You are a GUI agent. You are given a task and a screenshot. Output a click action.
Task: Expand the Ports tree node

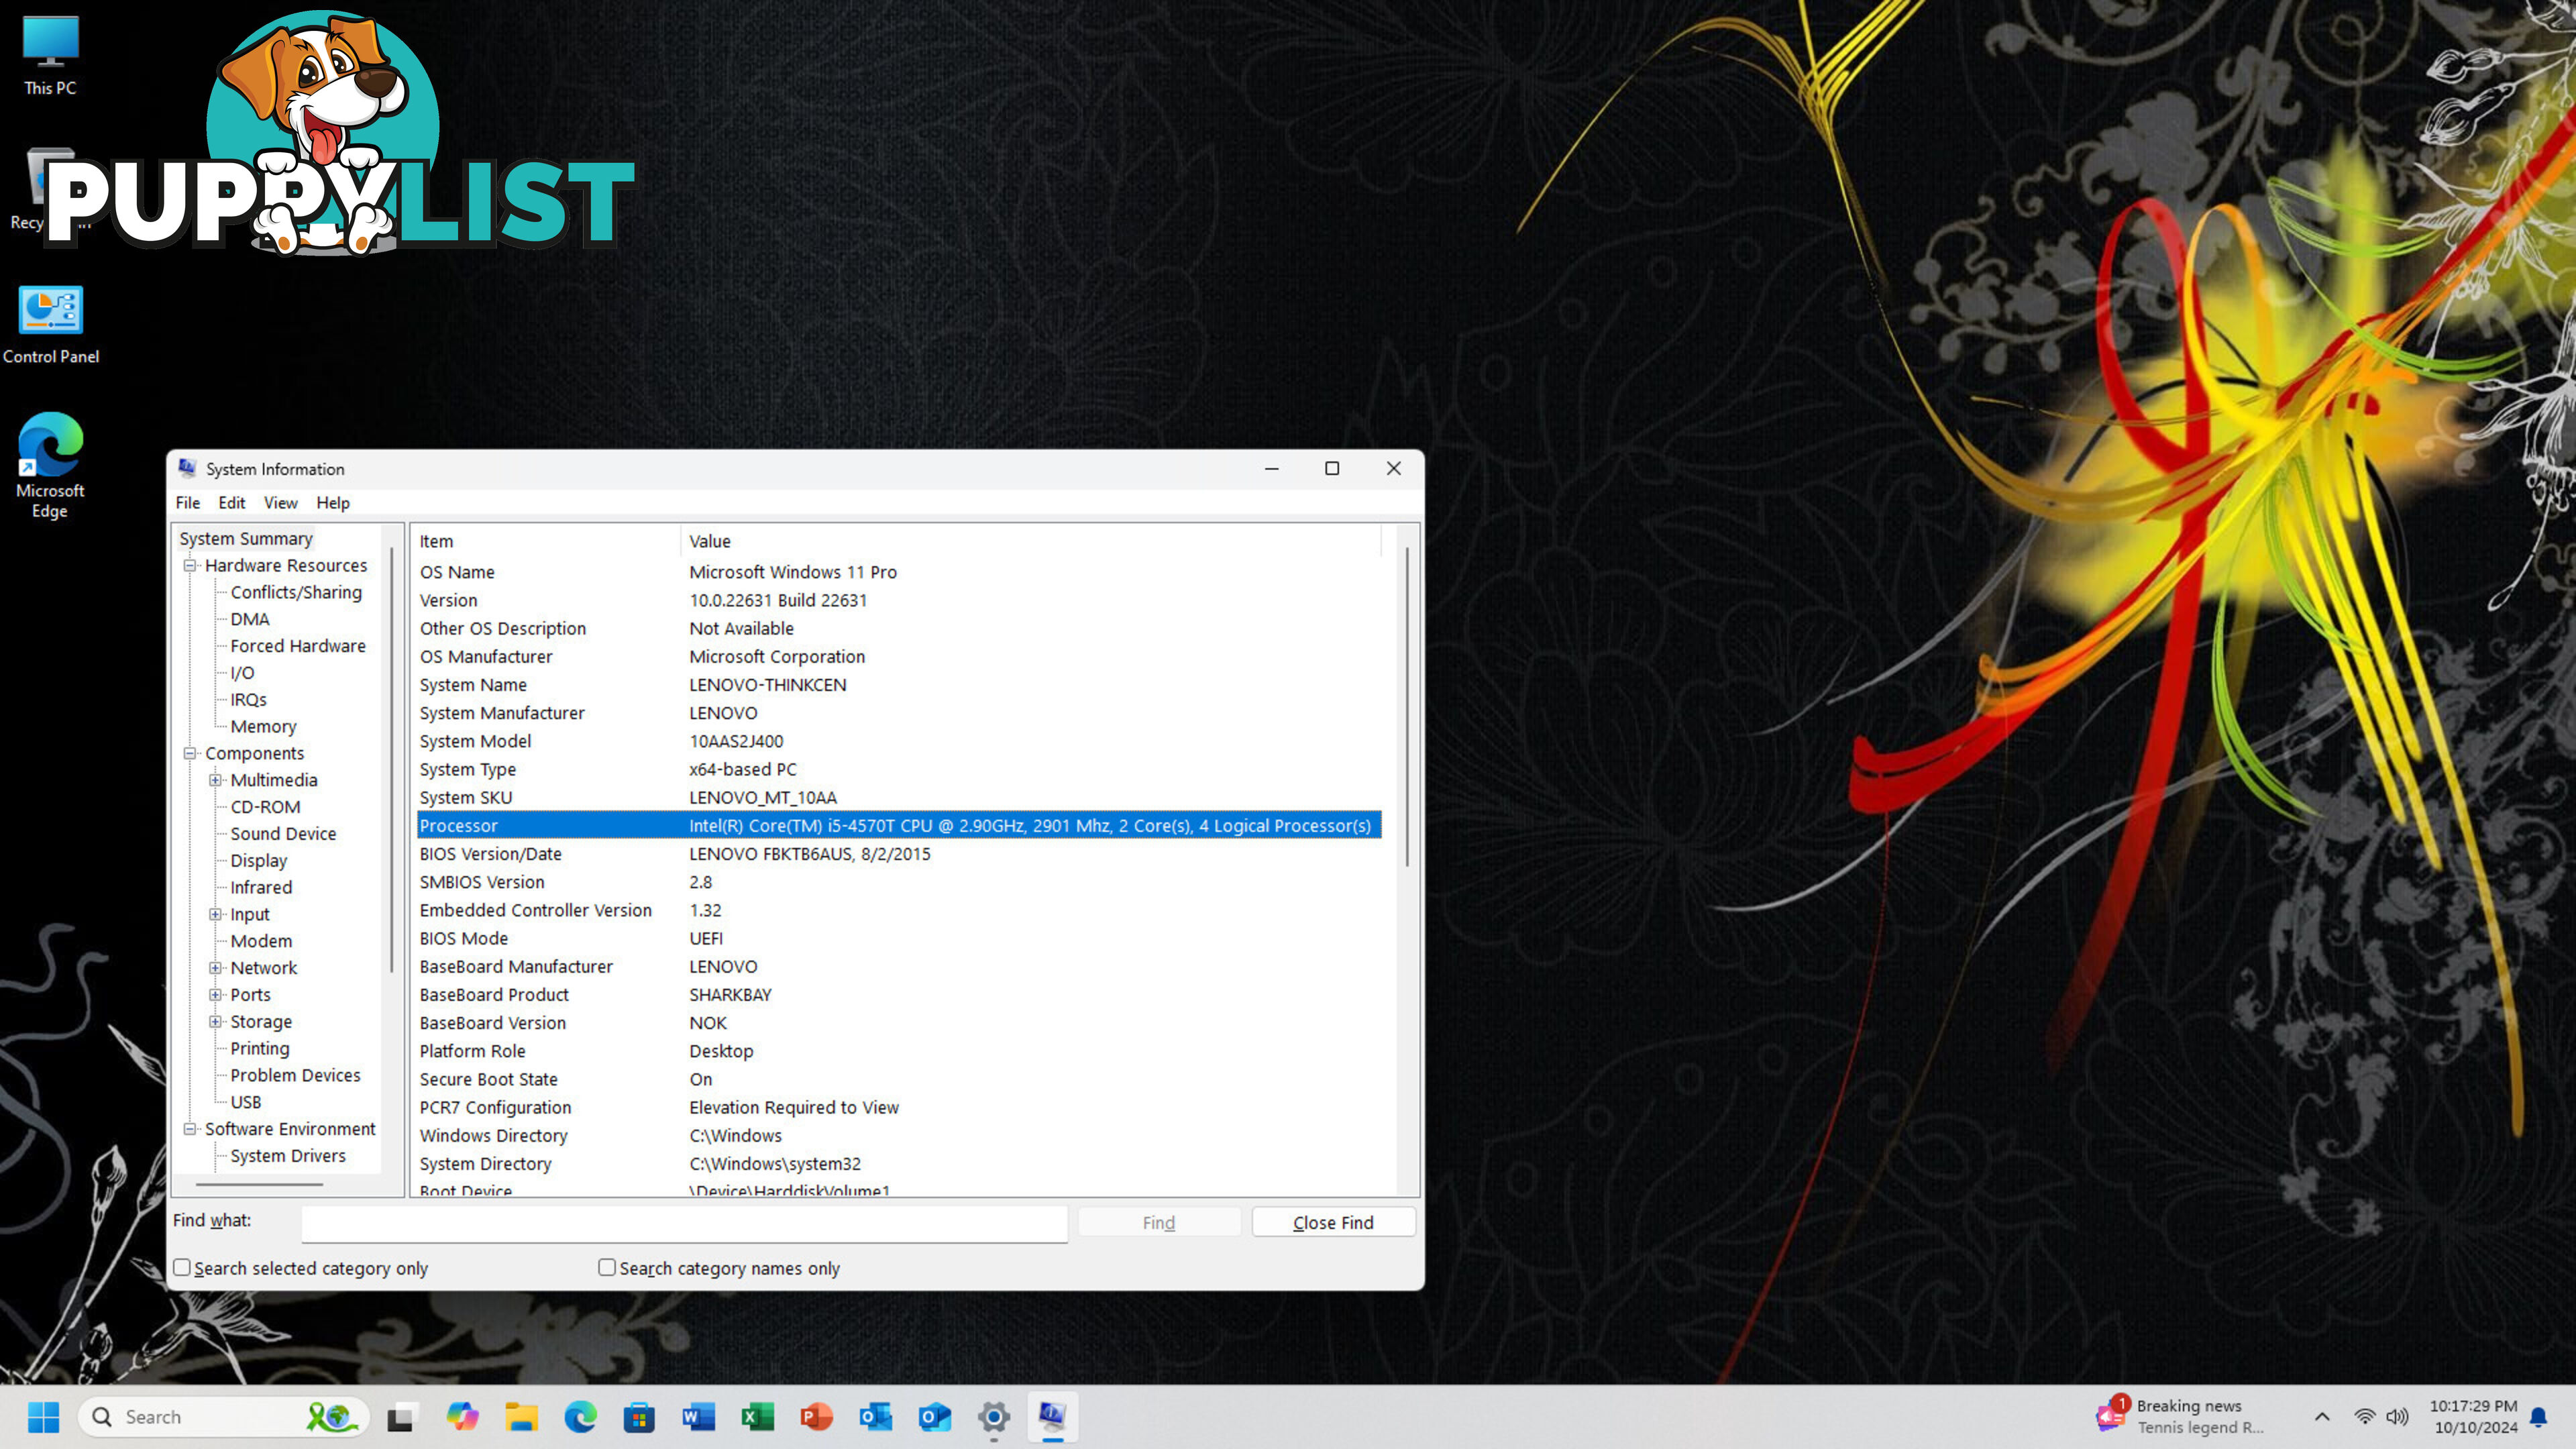click(215, 994)
